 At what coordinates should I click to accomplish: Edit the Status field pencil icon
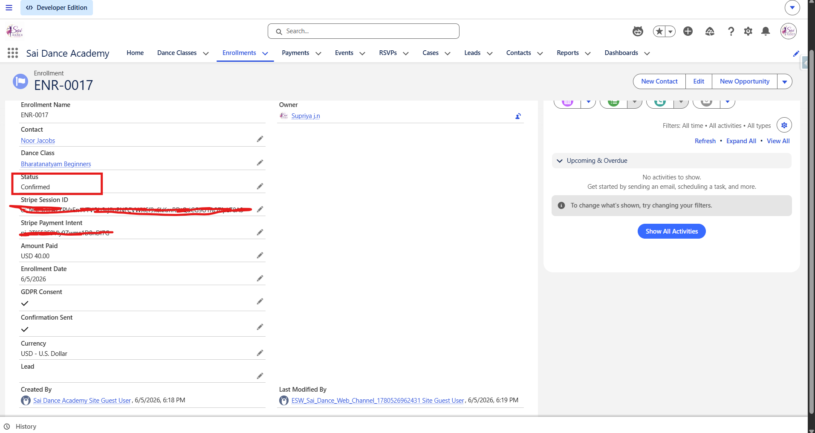tap(260, 186)
